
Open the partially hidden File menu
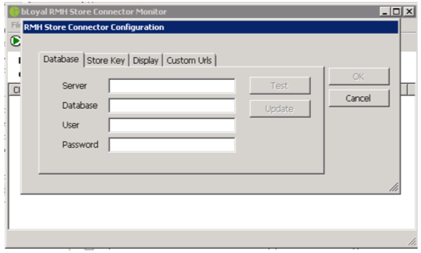tap(16, 26)
